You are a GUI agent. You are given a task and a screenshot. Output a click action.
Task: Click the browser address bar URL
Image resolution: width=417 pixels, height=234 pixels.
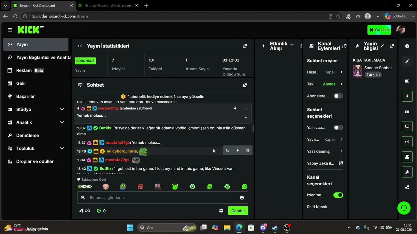[x=59, y=16]
